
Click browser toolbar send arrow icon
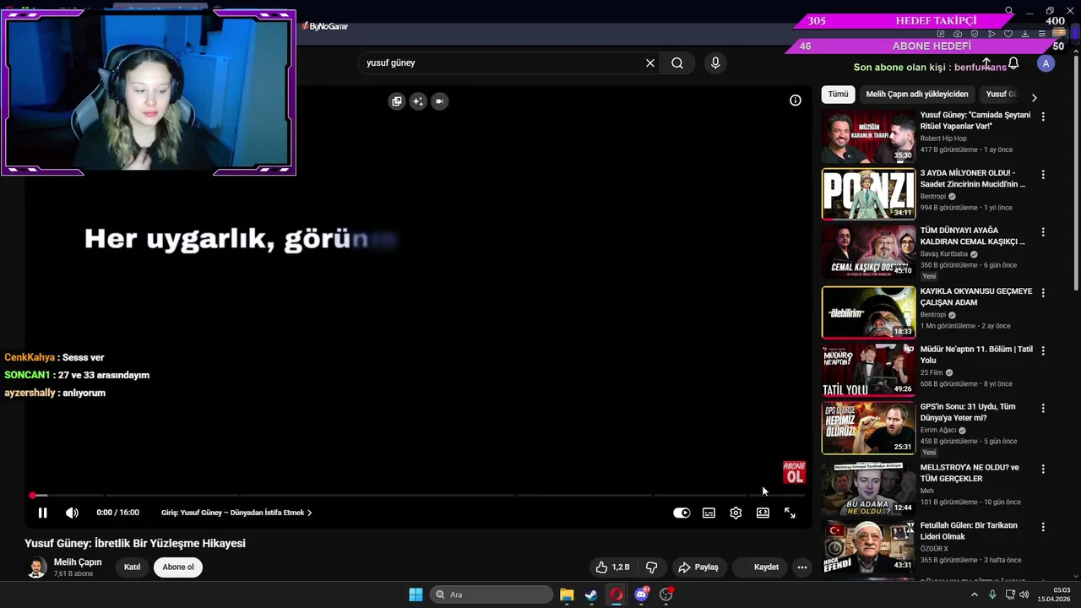(x=991, y=34)
